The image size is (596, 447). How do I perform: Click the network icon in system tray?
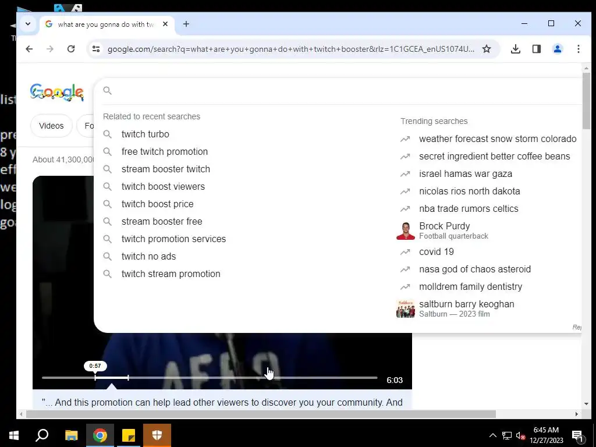click(507, 435)
